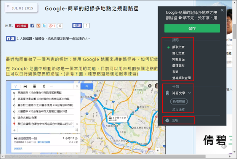Click the 1 小時 11 分 route popup
Viewport: 237px width, 159px height.
pos(117,119)
